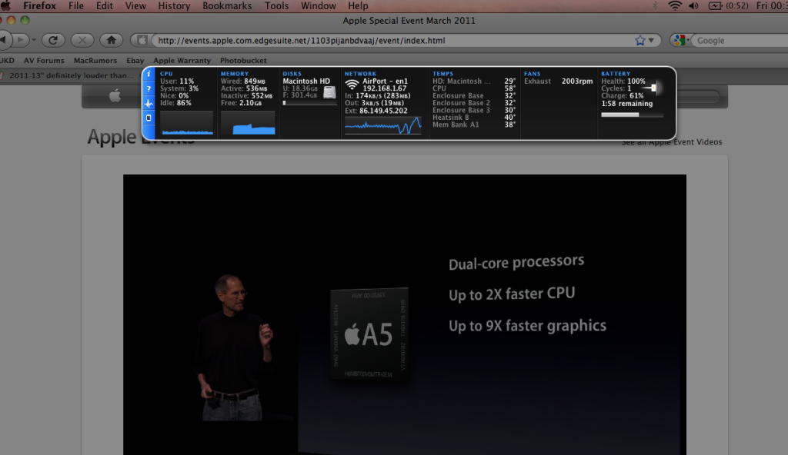This screenshot has height=455, width=788.
Task: Click the Stop loading X button
Action: click(x=82, y=40)
